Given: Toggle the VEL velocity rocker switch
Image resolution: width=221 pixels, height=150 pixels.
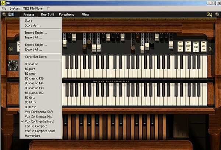Looking at the screenshot, I should (204, 47).
